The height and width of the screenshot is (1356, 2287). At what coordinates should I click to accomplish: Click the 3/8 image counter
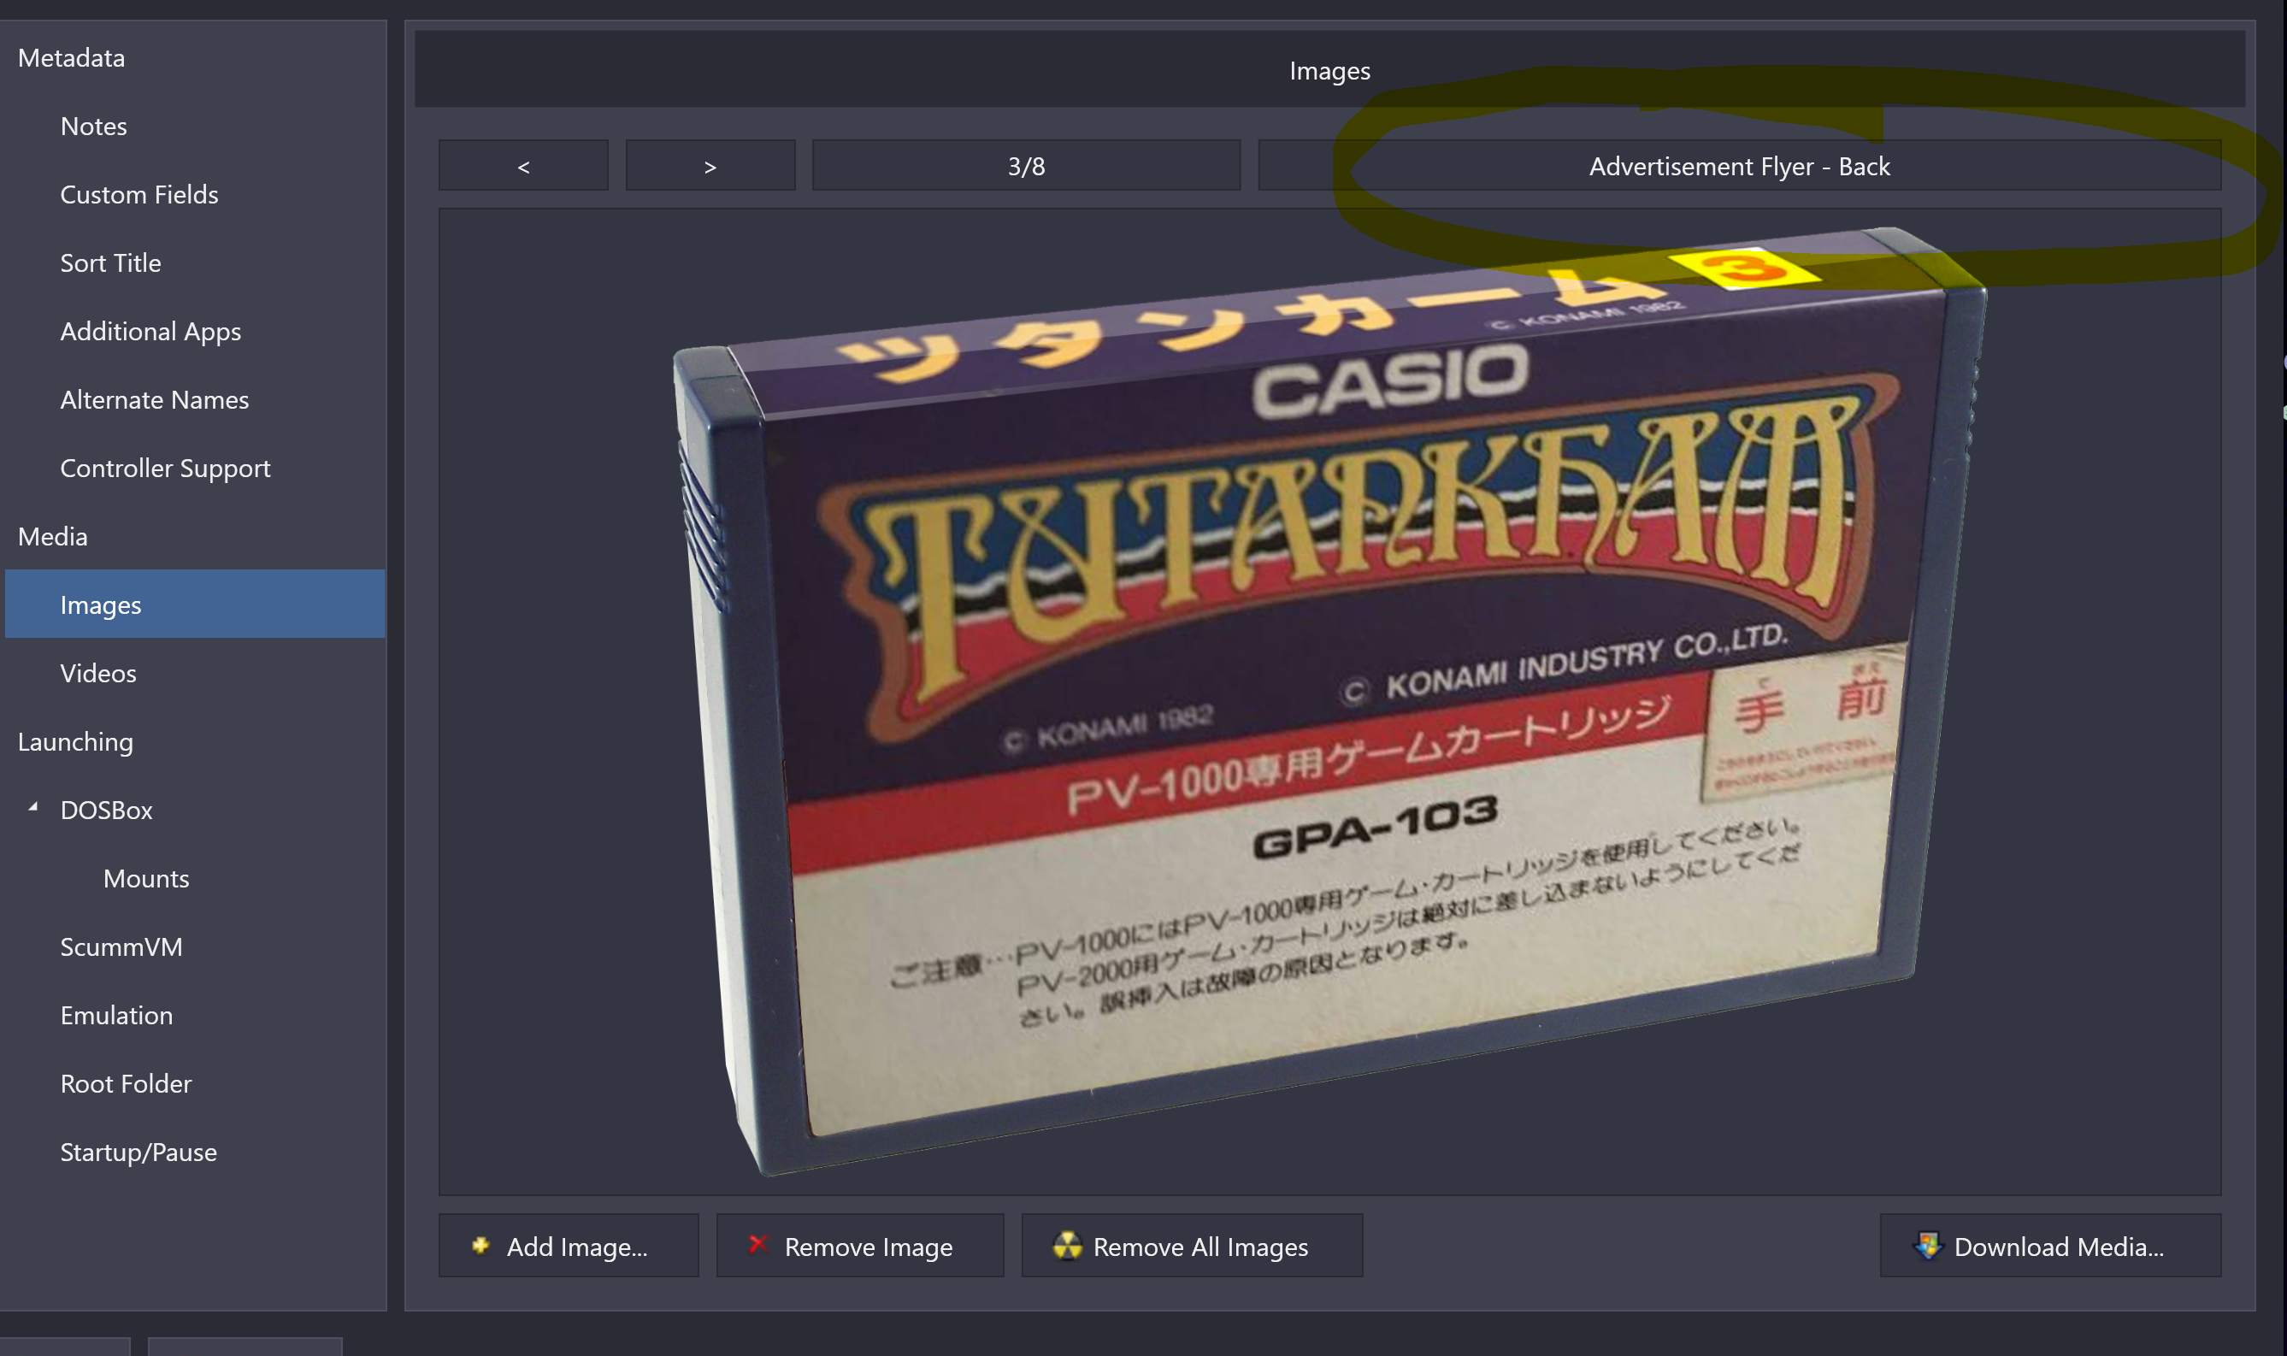pyautogui.click(x=1026, y=165)
